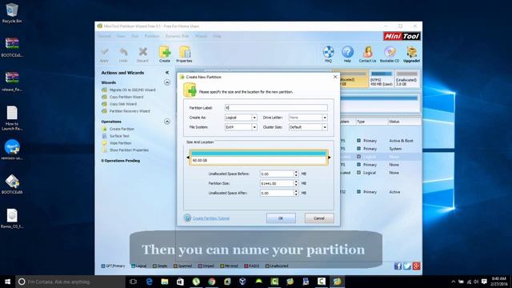Image resolution: width=512 pixels, height=288 pixels.
Task: Select the Unallocated 3.8 GB partition block
Action: coord(407,78)
